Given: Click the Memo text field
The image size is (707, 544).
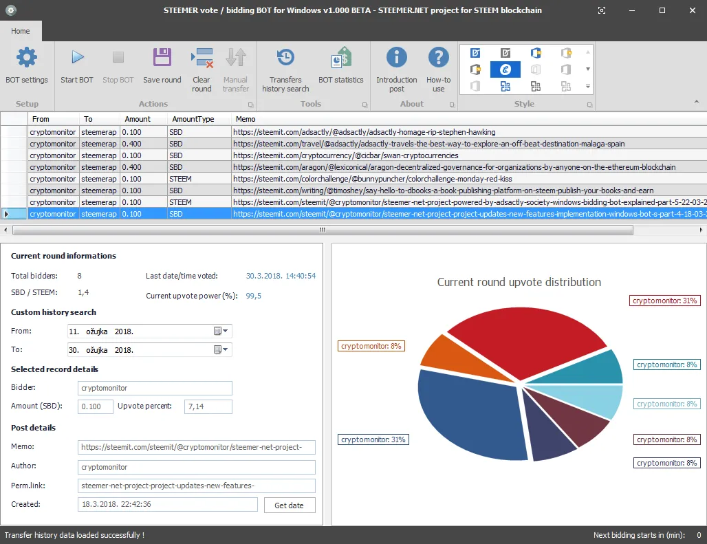Looking at the screenshot, I should (x=196, y=447).
